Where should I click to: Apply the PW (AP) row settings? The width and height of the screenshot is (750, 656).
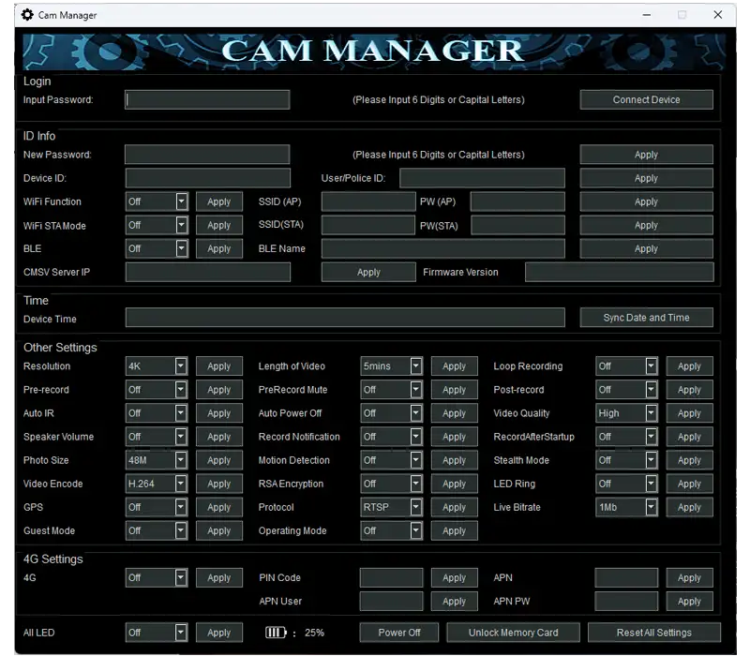tap(646, 201)
